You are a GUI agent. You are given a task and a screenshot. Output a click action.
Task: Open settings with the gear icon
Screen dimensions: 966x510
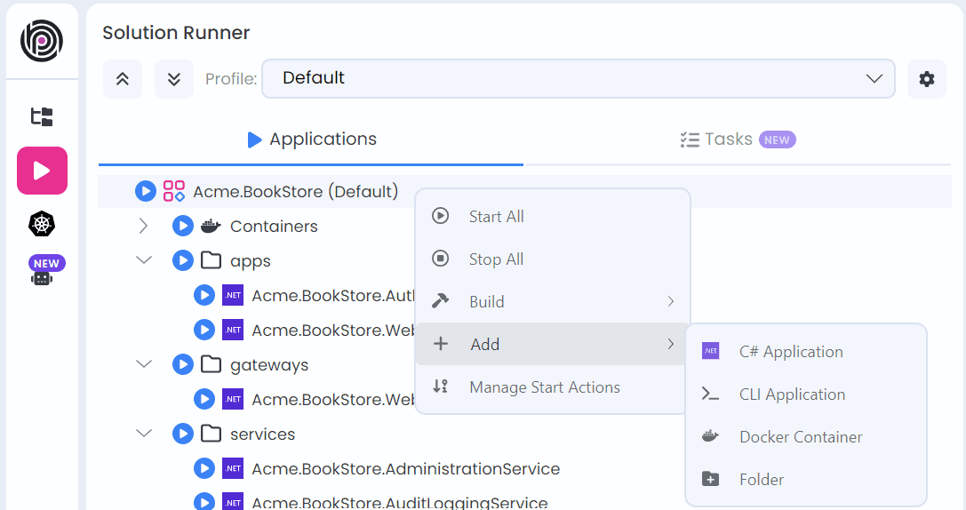pos(926,79)
